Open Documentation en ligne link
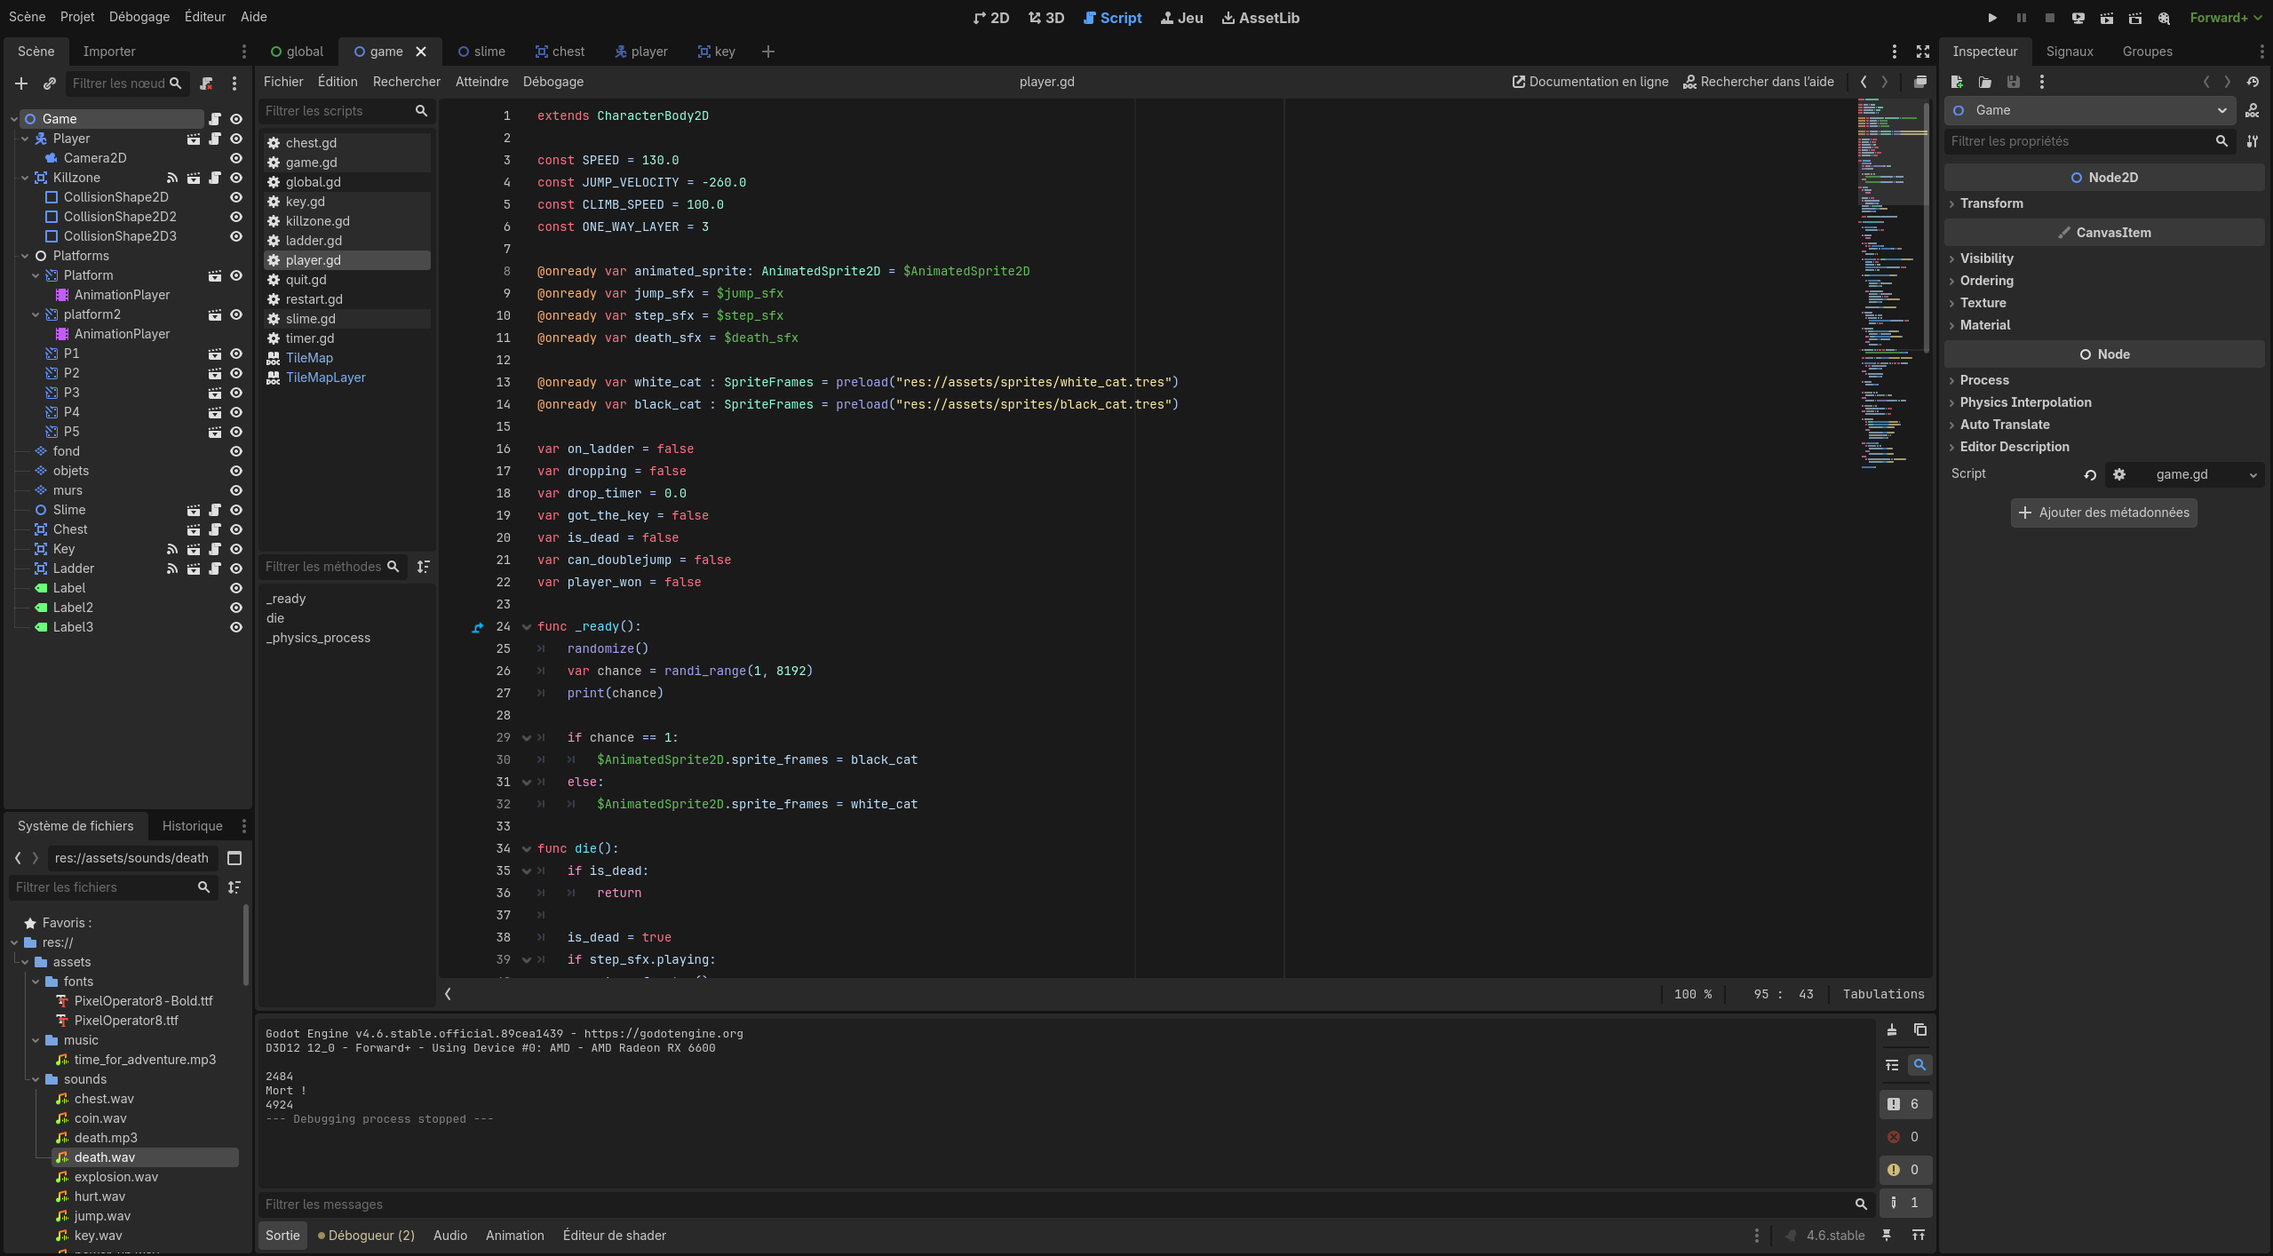Viewport: 2273px width, 1256px height. (1590, 82)
